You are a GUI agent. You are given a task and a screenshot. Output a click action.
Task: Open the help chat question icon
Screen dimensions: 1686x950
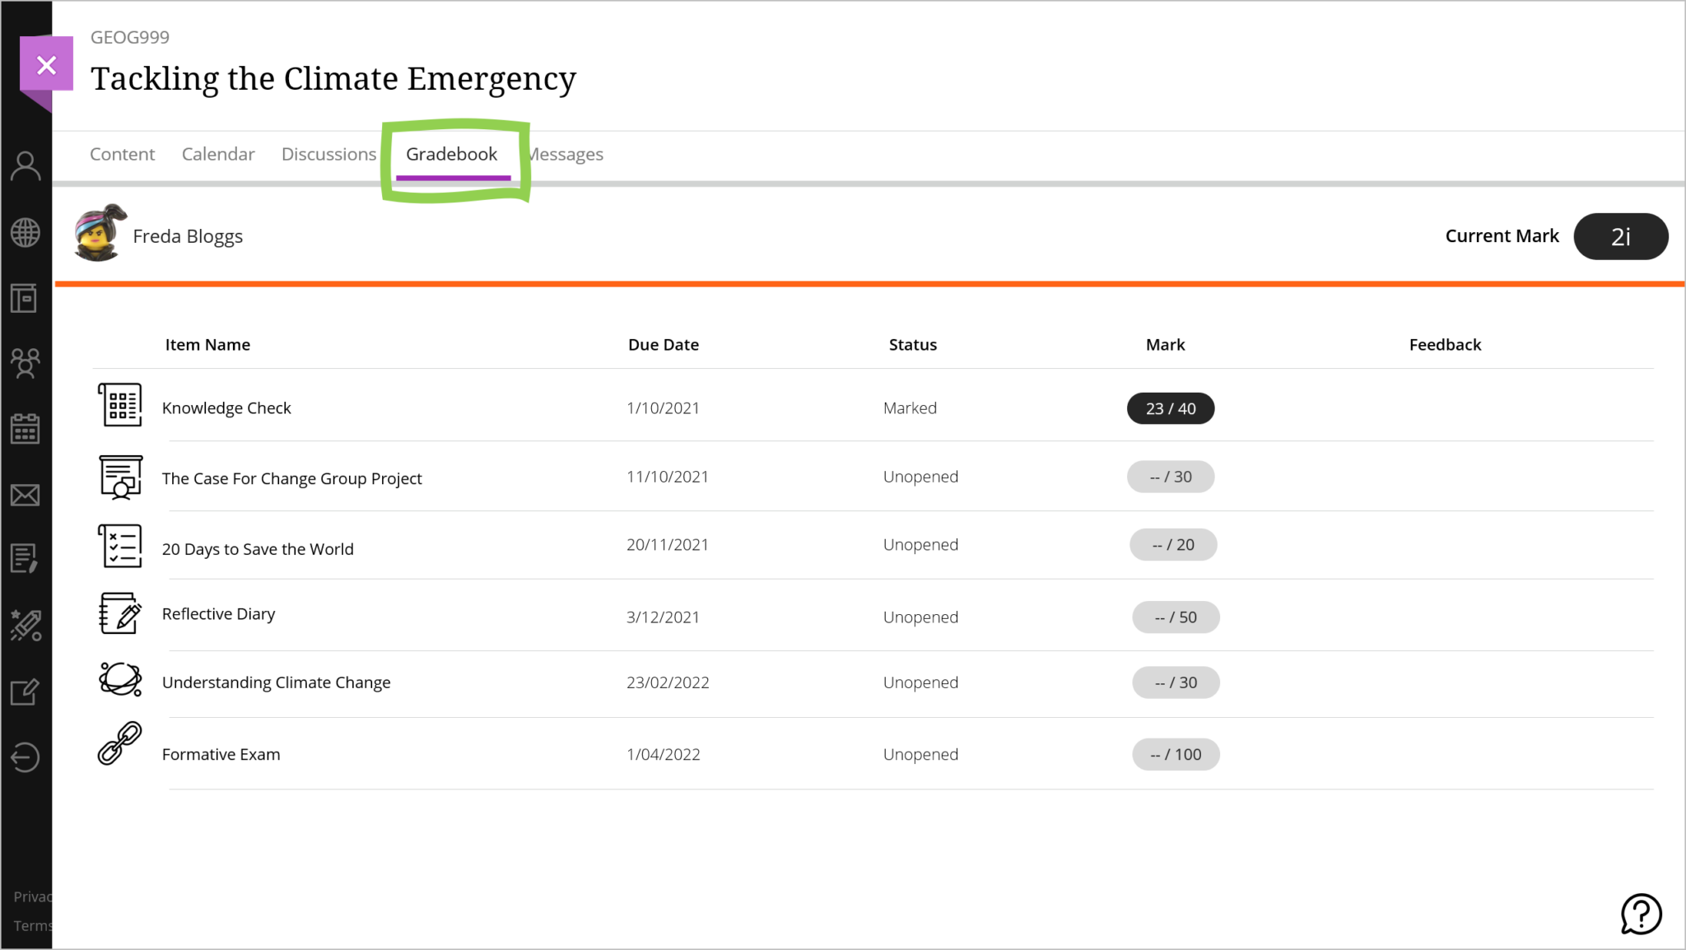tap(1641, 914)
